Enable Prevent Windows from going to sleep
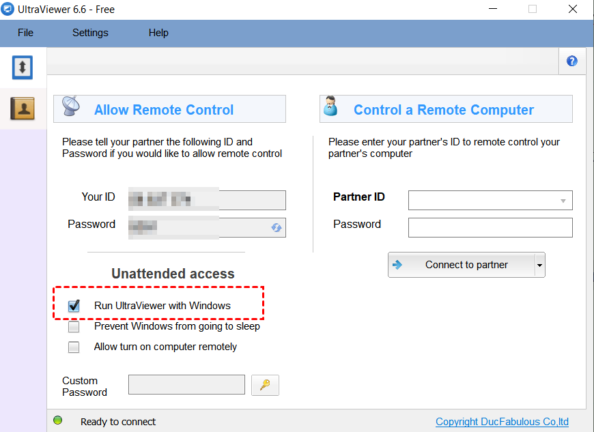This screenshot has height=432, width=594. click(x=74, y=326)
